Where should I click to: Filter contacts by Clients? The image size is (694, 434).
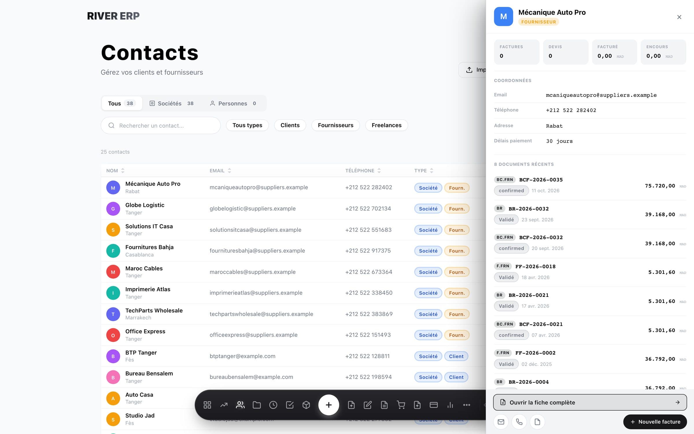(x=290, y=125)
